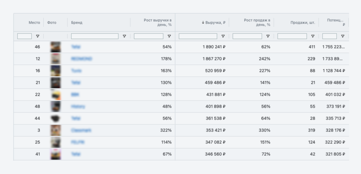Click product photo in row ranked 12
Viewport: 361px width, 174px height.
pos(55,59)
